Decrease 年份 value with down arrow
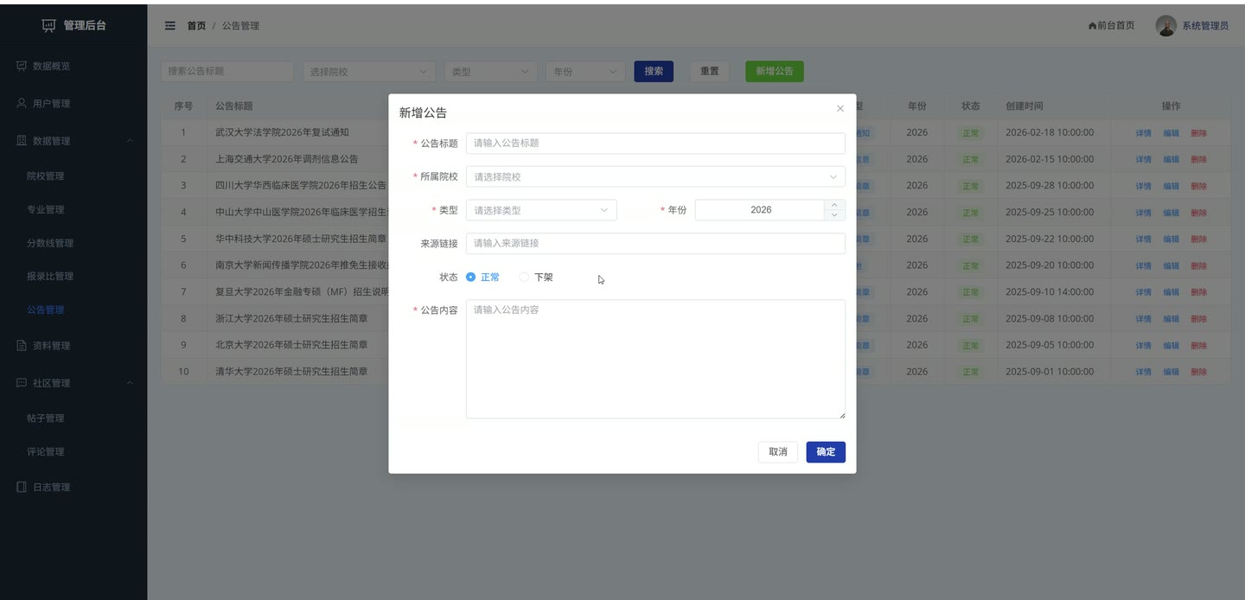1245x600 pixels. tap(834, 215)
